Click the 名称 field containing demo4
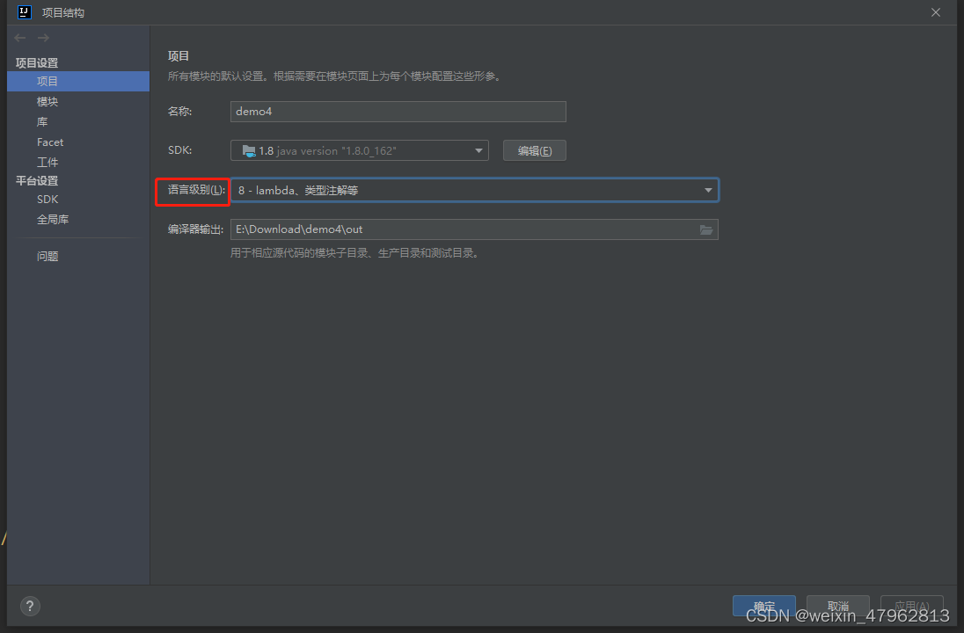964x633 pixels. click(x=398, y=112)
